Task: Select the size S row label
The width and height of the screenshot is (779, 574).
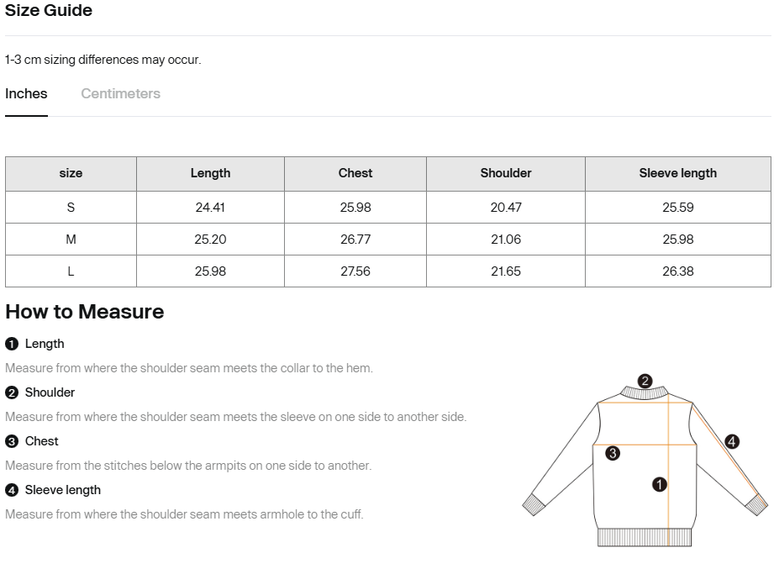Action: point(71,208)
